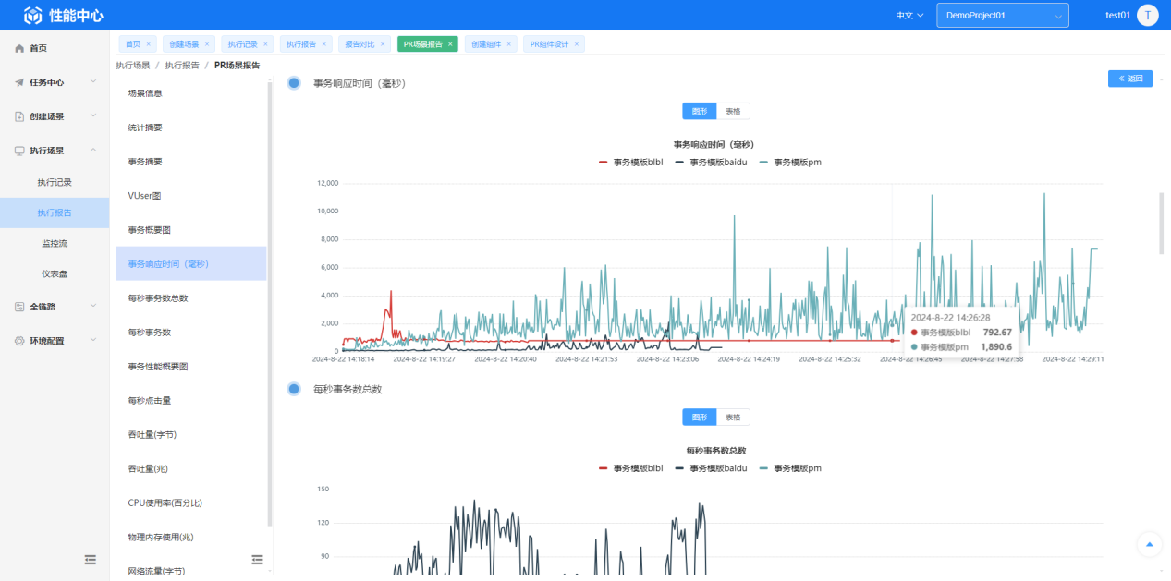
Task: Open 执行记录 in the sidebar submenu
Action: point(55,182)
